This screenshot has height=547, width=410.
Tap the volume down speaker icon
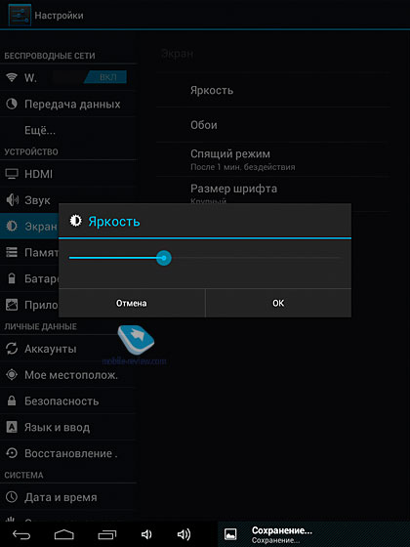pyautogui.click(x=146, y=534)
